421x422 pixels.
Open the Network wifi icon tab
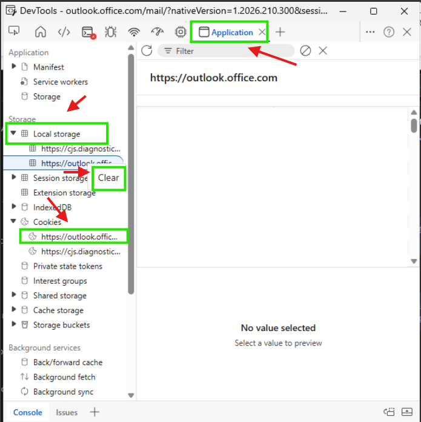click(x=134, y=32)
